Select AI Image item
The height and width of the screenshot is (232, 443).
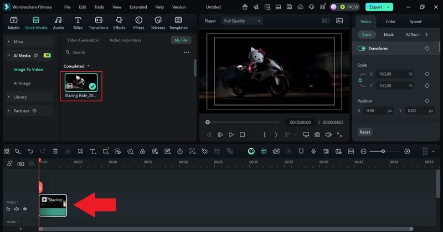point(22,83)
